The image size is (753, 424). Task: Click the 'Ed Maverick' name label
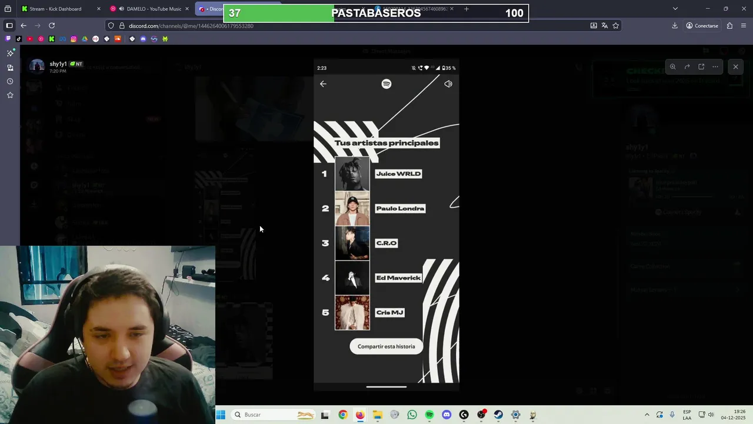(x=398, y=278)
